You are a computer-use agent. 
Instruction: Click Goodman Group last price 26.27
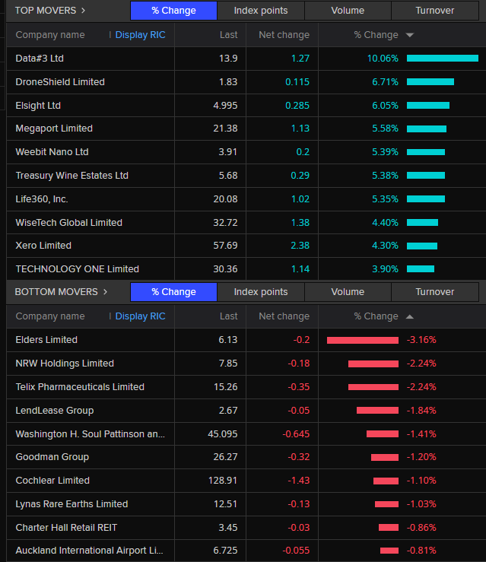click(225, 457)
